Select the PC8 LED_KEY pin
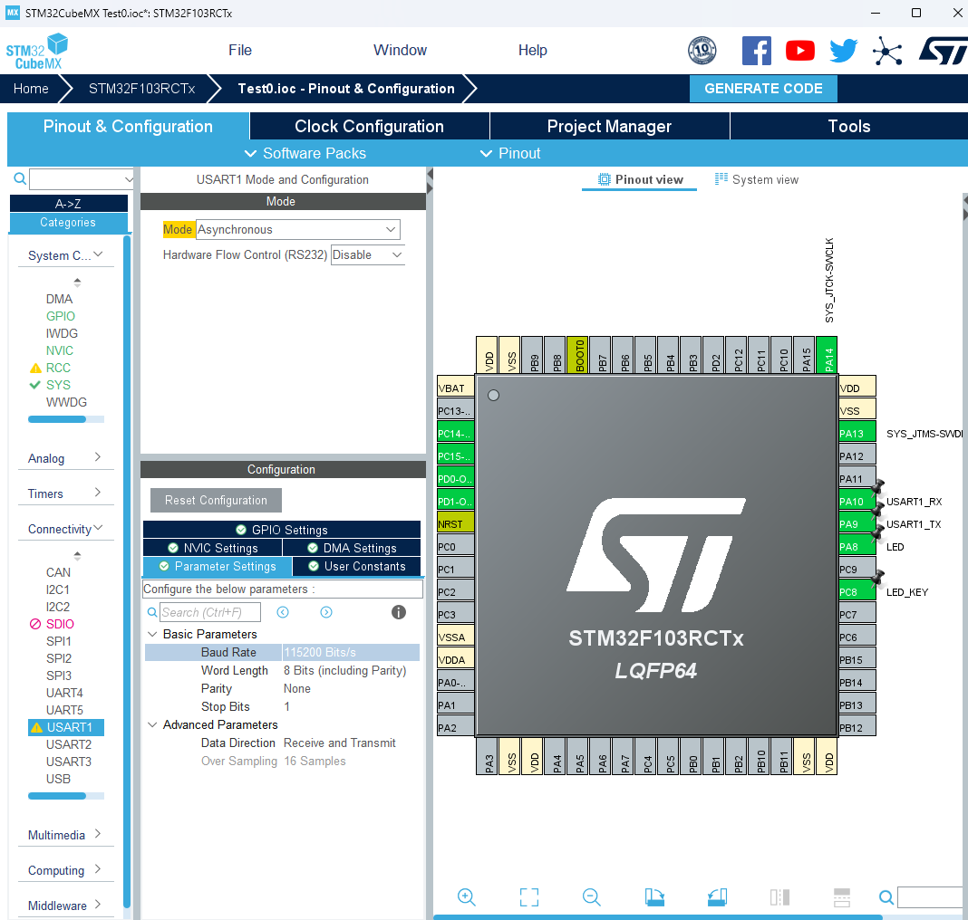 click(x=857, y=592)
